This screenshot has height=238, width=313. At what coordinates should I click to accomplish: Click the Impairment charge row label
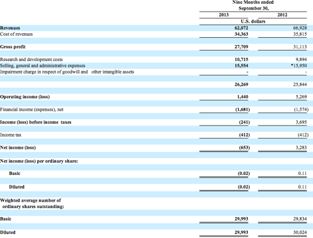point(67,72)
